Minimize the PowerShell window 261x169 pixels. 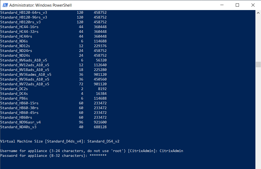click(222, 5)
